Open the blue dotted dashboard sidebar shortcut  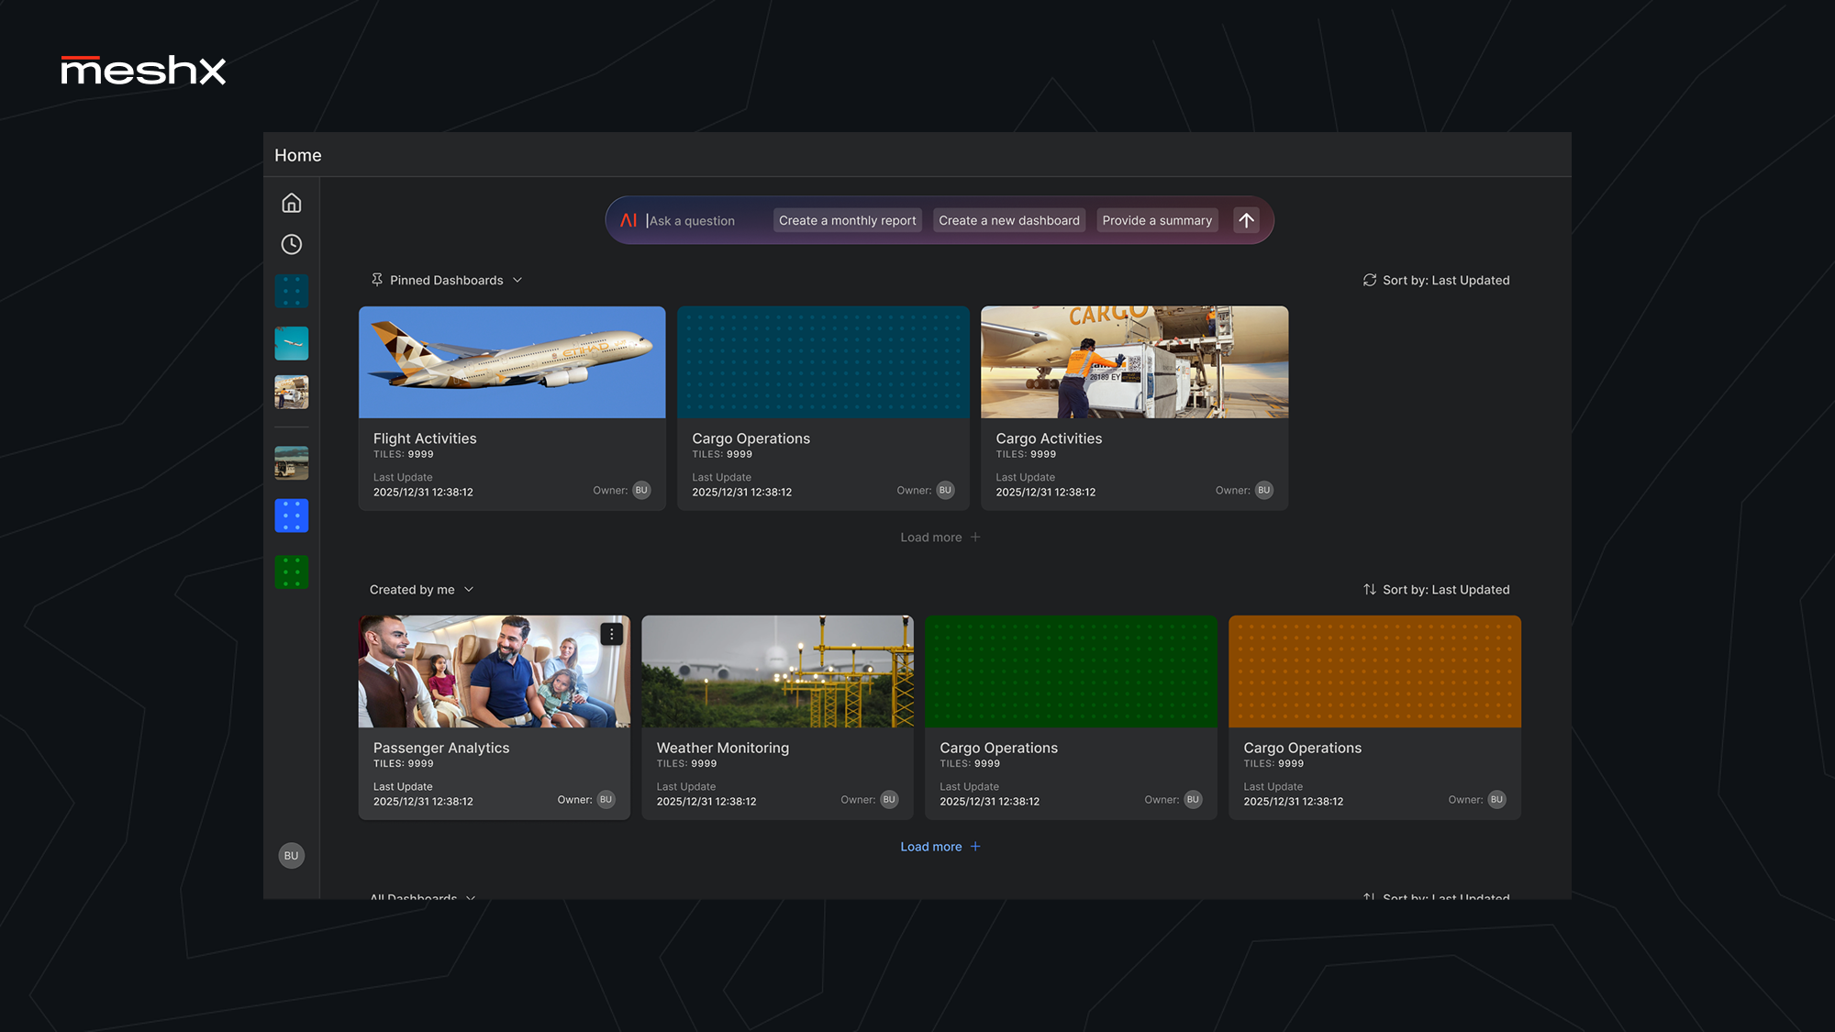292,516
